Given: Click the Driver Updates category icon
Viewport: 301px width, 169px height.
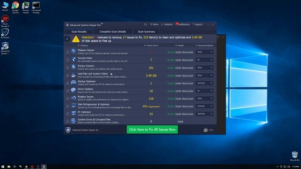Looking at the screenshot, I should [x=73, y=90].
